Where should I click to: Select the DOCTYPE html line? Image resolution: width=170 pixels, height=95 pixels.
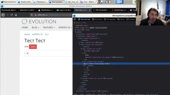coord(82,26)
